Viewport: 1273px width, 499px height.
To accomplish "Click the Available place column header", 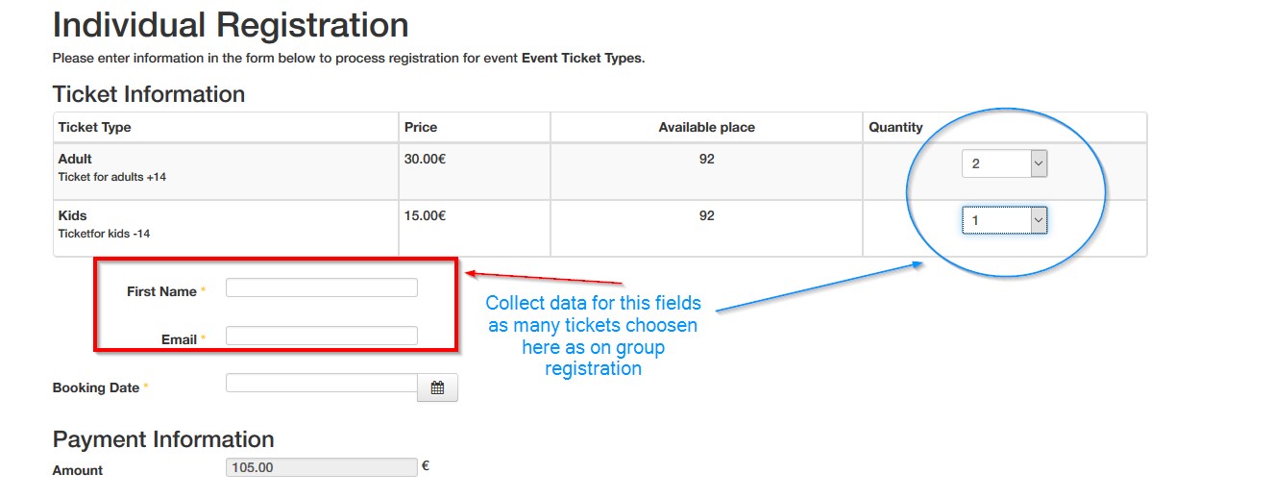I will (706, 127).
